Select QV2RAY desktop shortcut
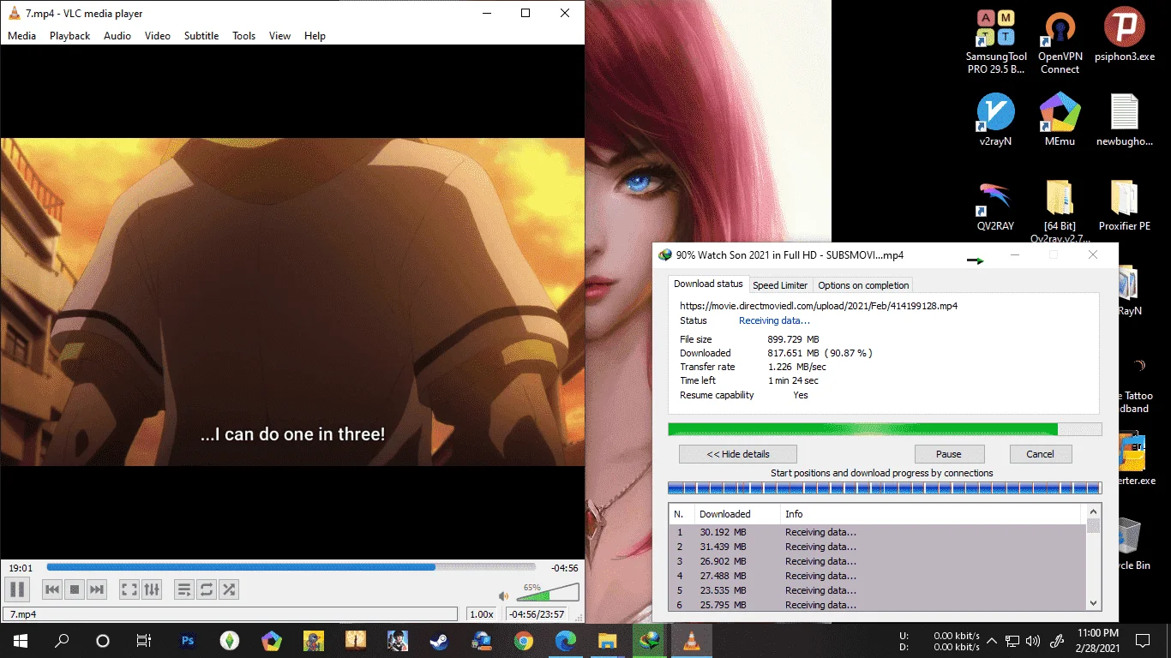1171x658 pixels. 995,206
